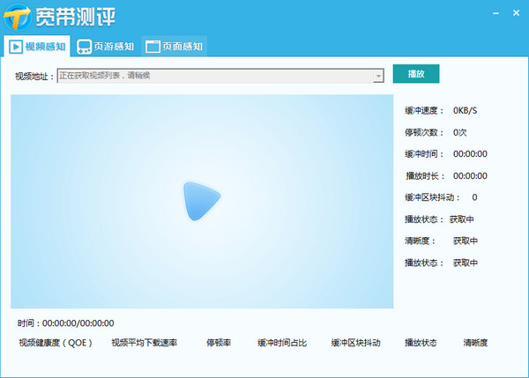Click the 视频健康度(QOE) column header

[x=53, y=343]
